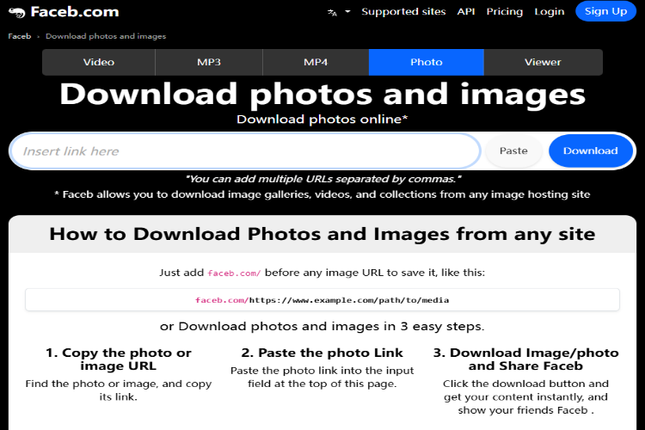Open the Pricing page
Image resolution: width=645 pixels, height=430 pixels.
pos(504,11)
